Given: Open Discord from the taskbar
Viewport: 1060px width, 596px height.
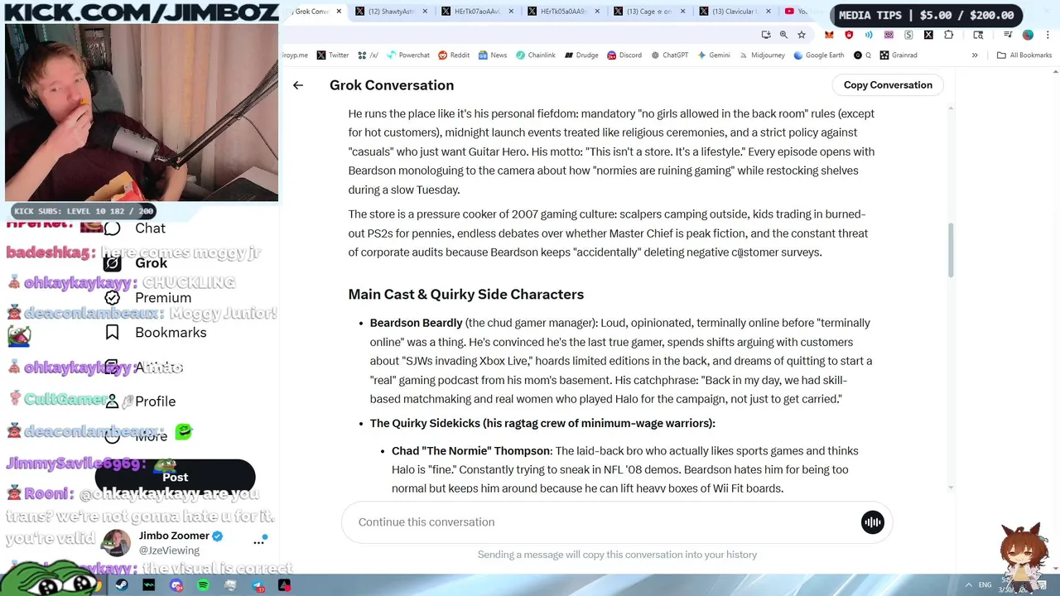Looking at the screenshot, I should click(x=176, y=585).
